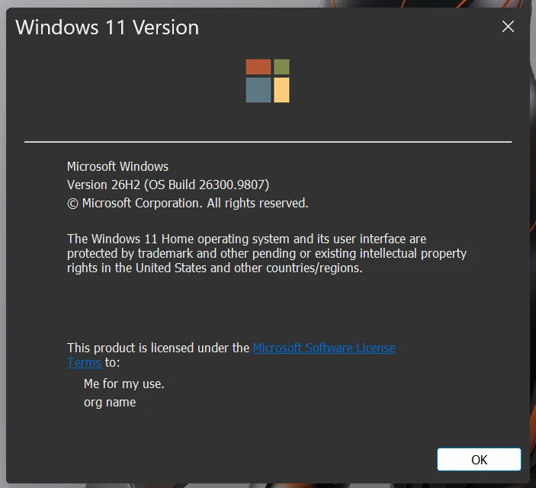This screenshot has width=536, height=488.
Task: Select the "Microsoft Windows" text line
Action: coord(117,166)
